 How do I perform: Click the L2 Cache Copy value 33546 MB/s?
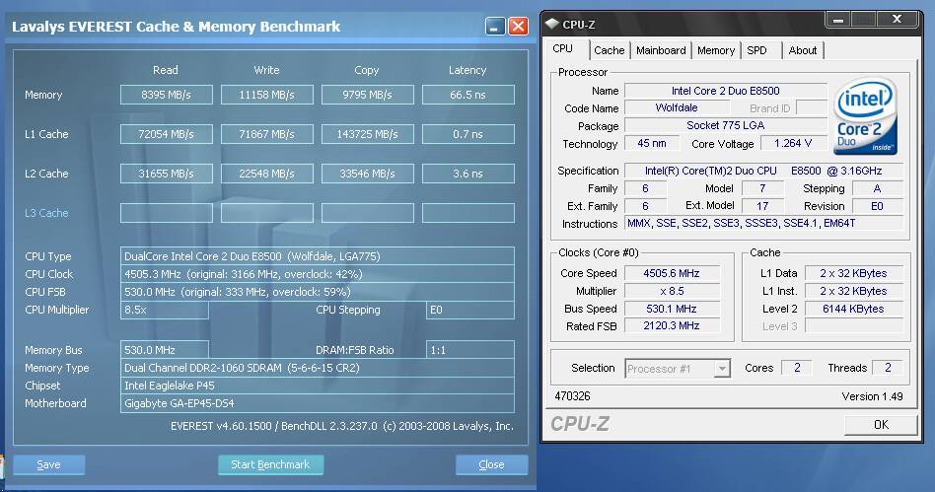(x=367, y=174)
